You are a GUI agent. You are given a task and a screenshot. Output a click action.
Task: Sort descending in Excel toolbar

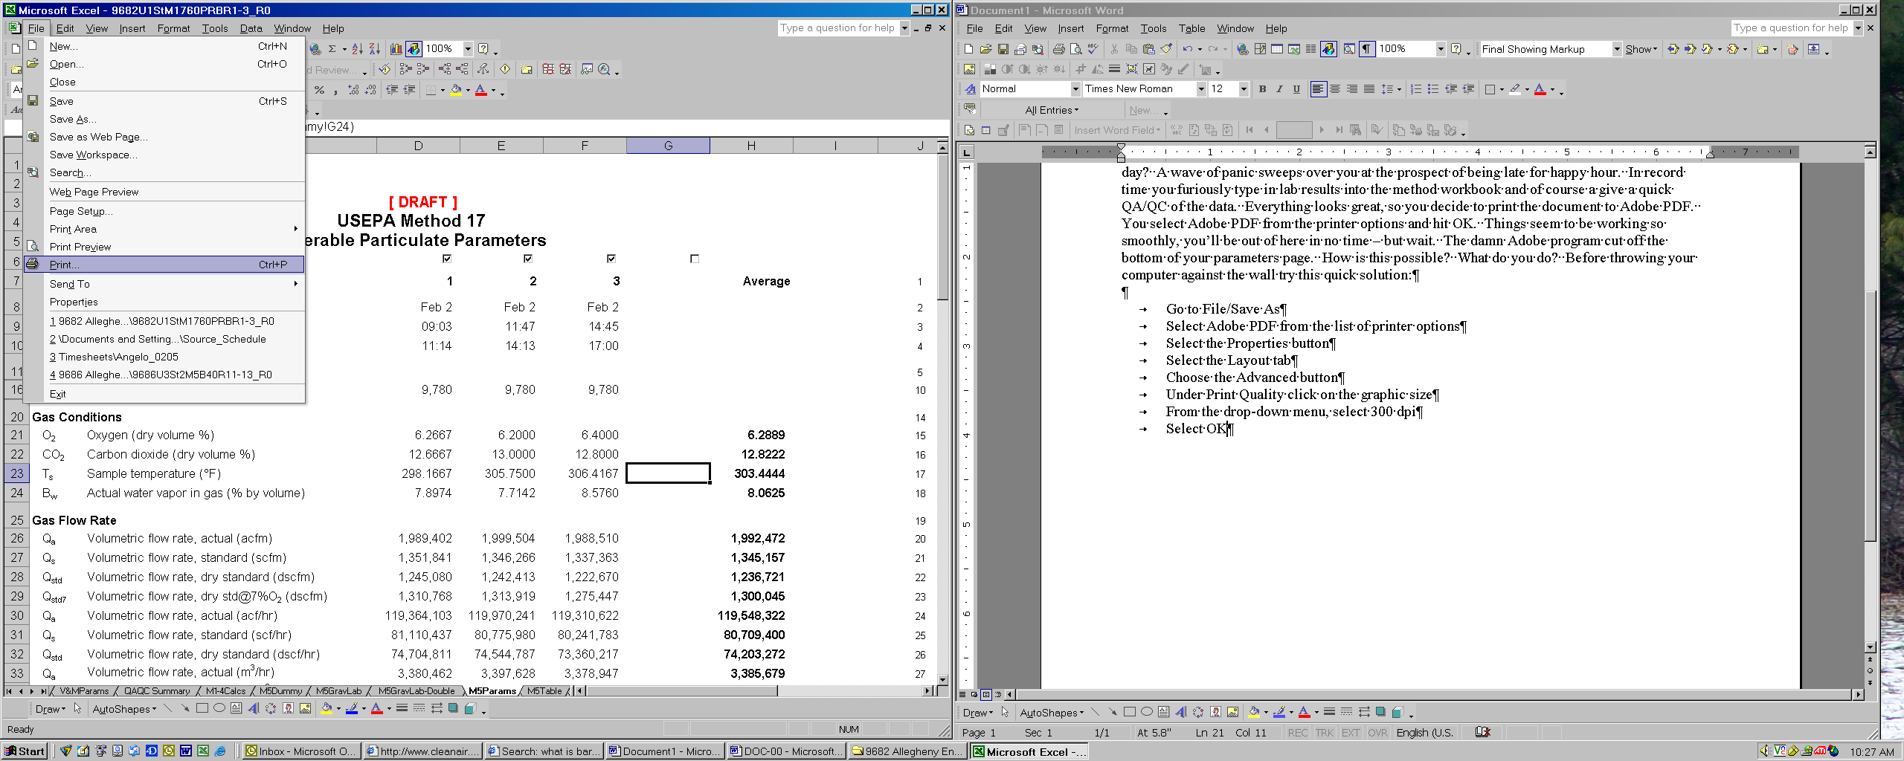click(x=374, y=49)
